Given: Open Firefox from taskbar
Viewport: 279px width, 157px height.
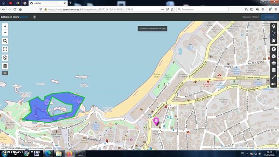Looking at the screenshot, I should 69,154.
